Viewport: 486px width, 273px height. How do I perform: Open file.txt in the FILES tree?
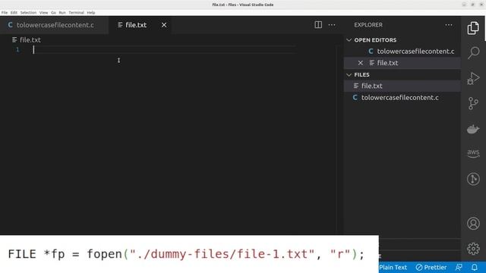402,86
